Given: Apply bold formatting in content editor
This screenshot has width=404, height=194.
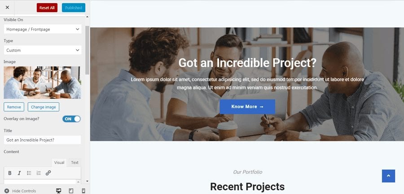Looking at the screenshot, I should [10, 173].
